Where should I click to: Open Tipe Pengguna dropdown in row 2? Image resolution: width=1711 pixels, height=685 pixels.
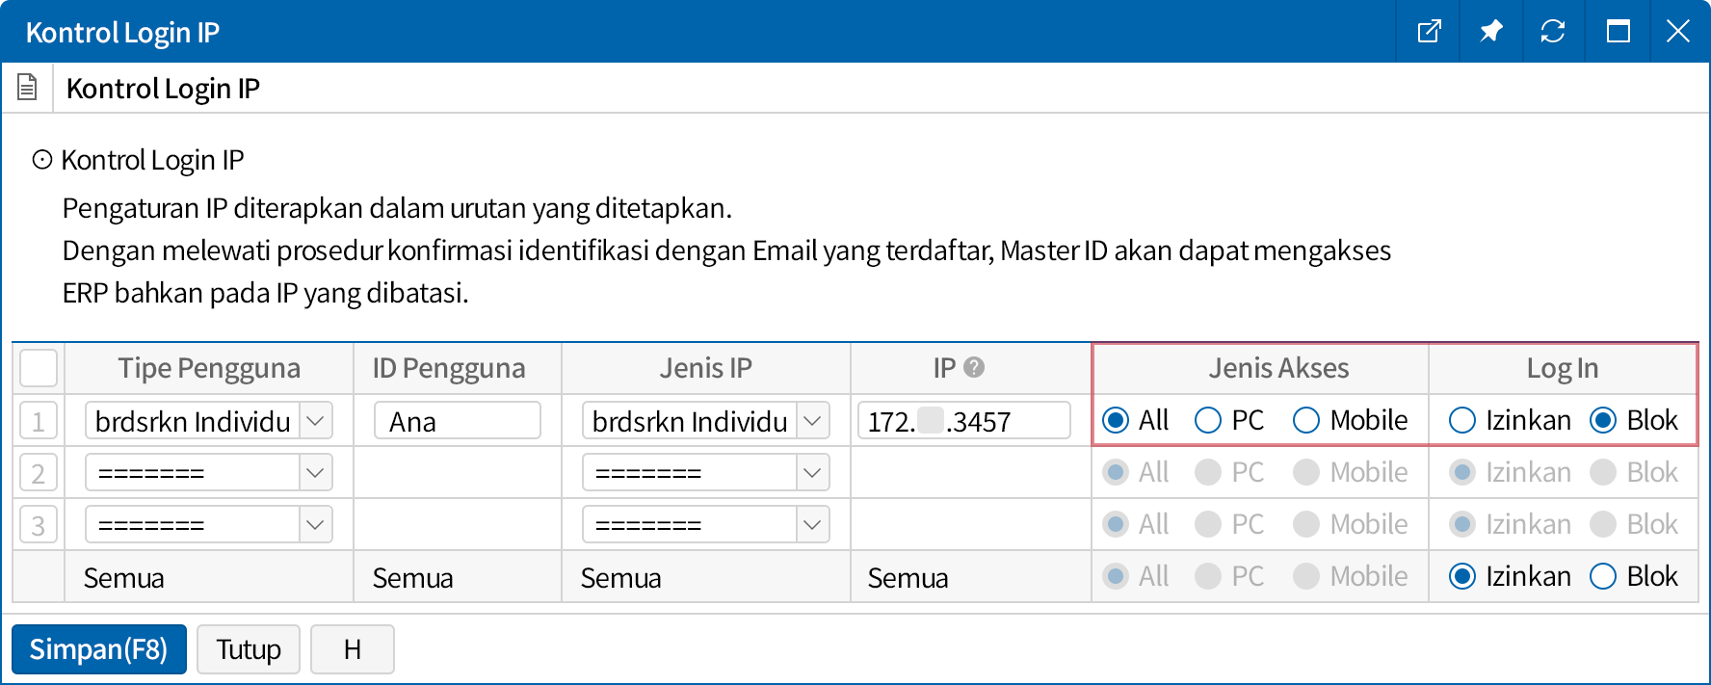[x=315, y=473]
